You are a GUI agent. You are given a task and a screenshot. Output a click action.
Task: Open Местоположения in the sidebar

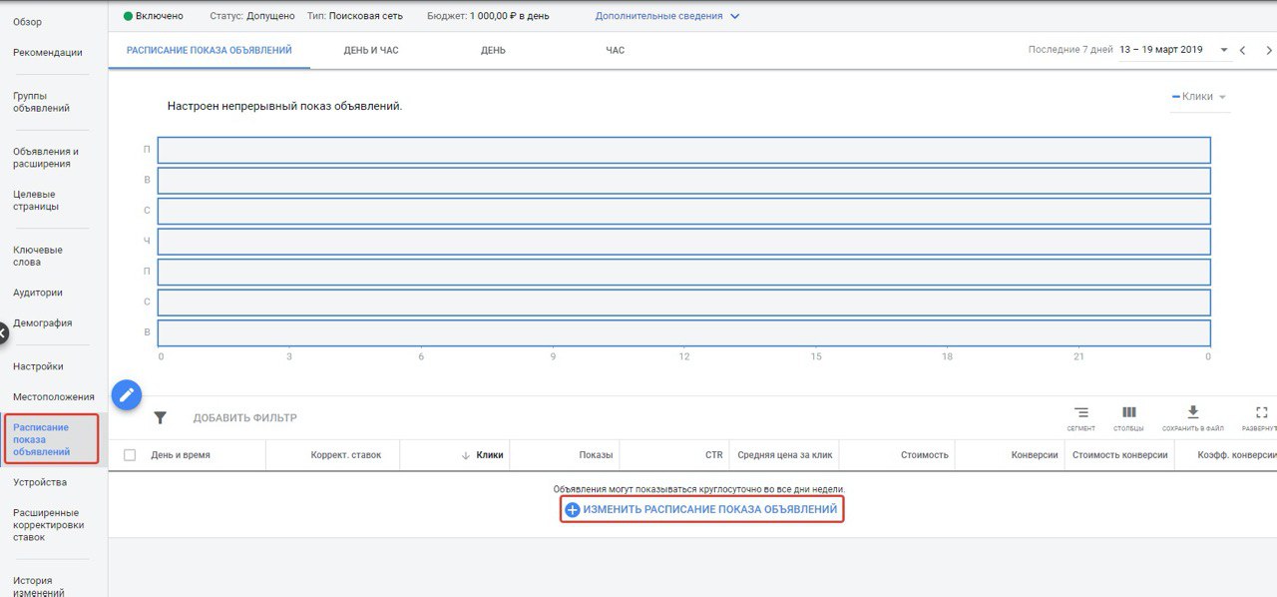54,397
